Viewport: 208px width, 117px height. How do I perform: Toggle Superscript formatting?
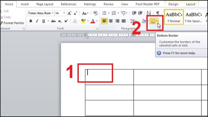pos(66,21)
